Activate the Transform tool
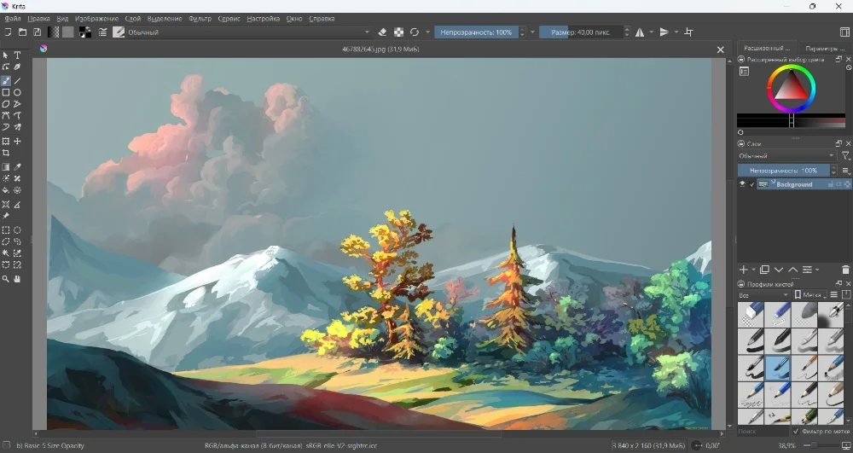This screenshot has height=453, width=853. (6, 142)
